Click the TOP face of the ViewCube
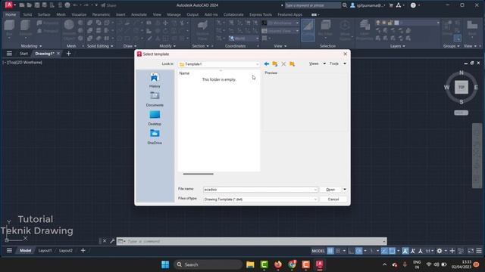The width and height of the screenshot is (485, 272). [462, 88]
